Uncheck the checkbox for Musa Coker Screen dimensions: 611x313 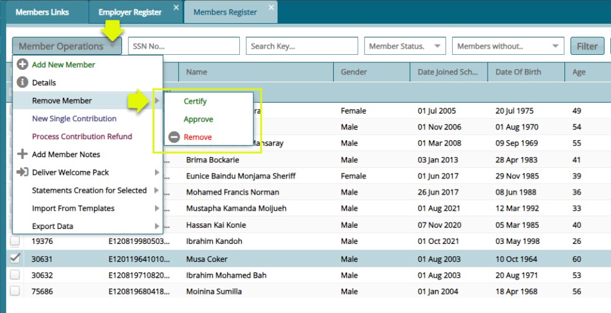coord(16,259)
